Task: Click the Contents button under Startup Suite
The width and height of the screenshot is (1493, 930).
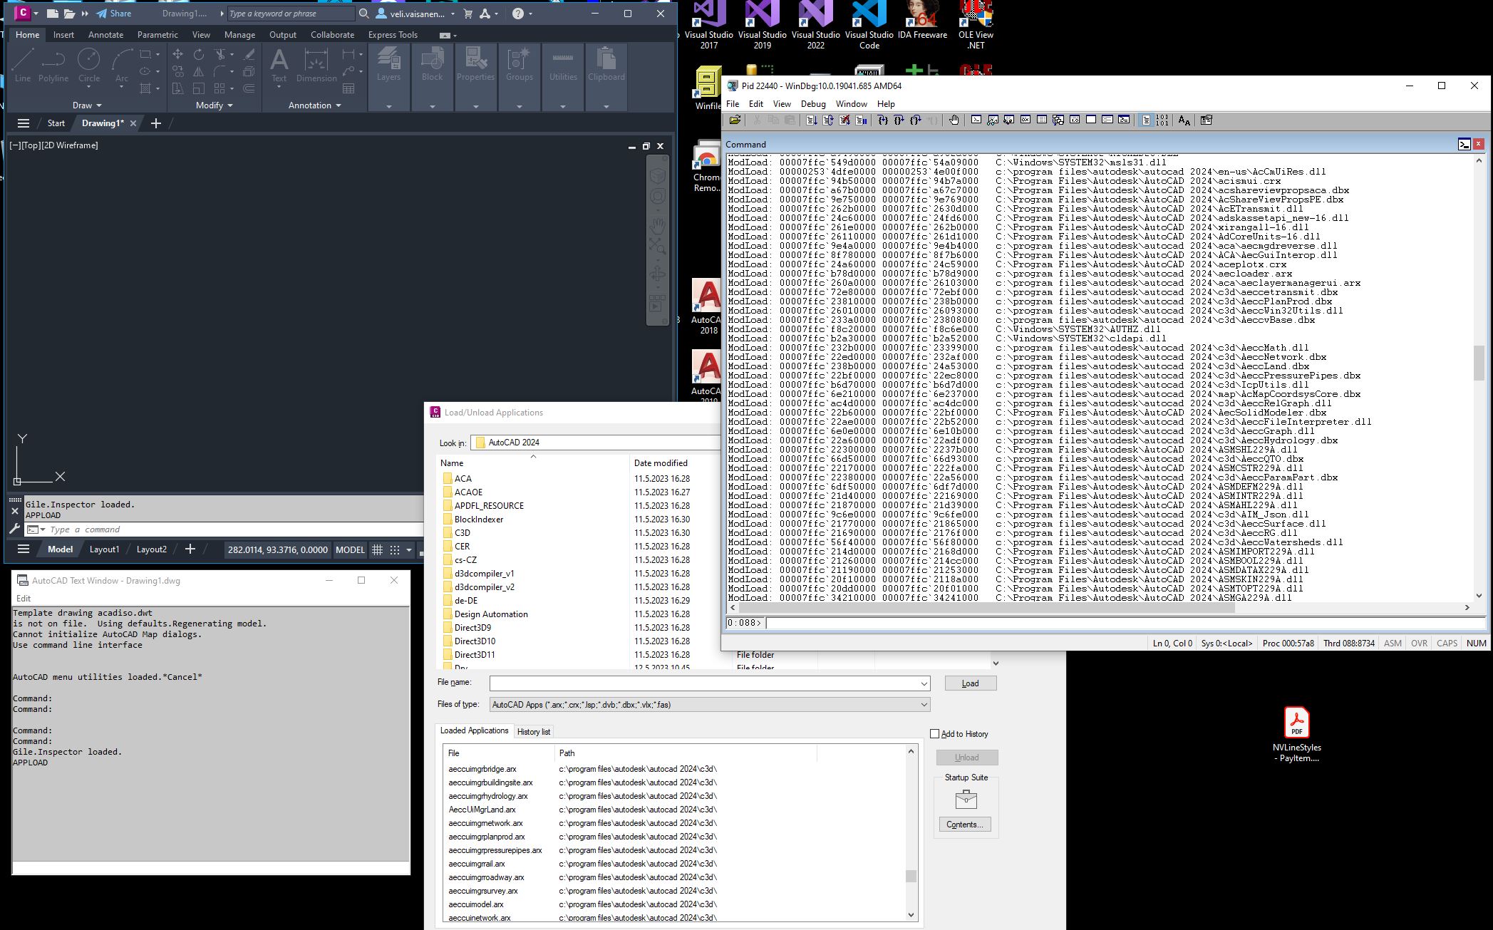Action: (966, 824)
